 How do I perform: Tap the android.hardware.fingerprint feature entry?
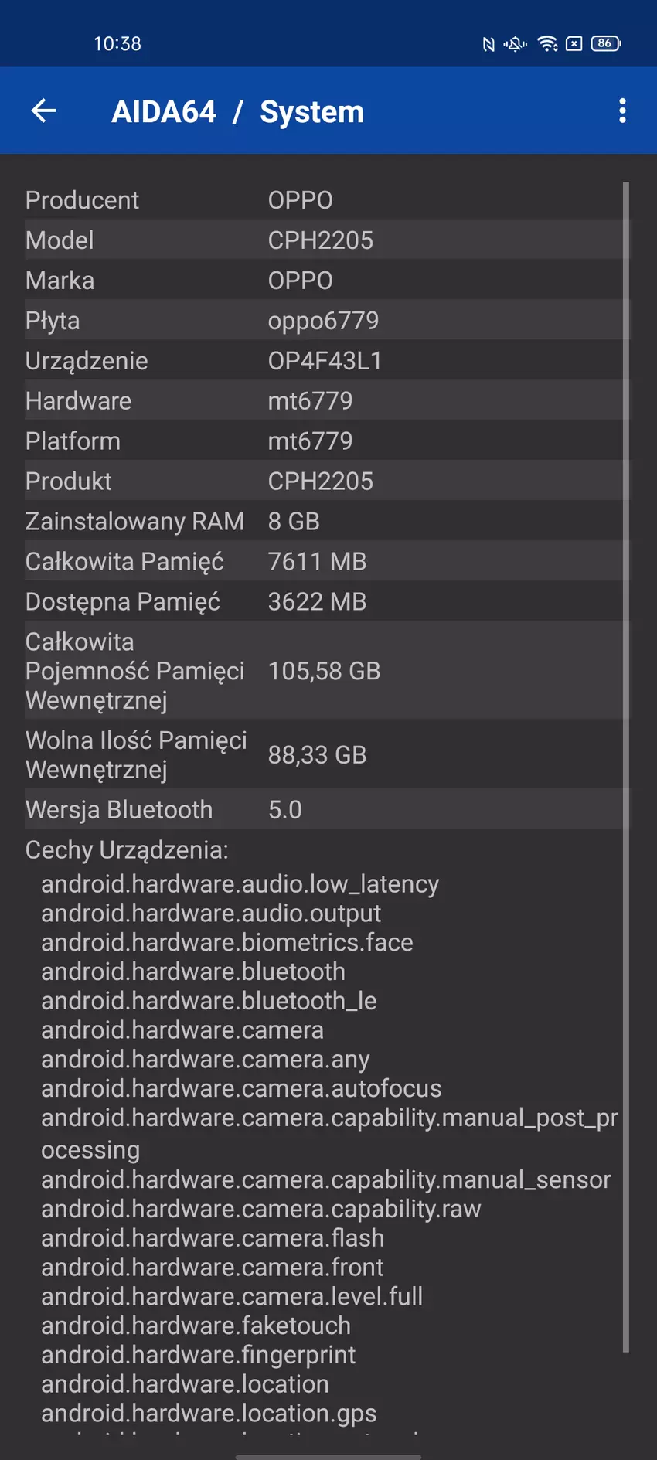coord(199,1355)
